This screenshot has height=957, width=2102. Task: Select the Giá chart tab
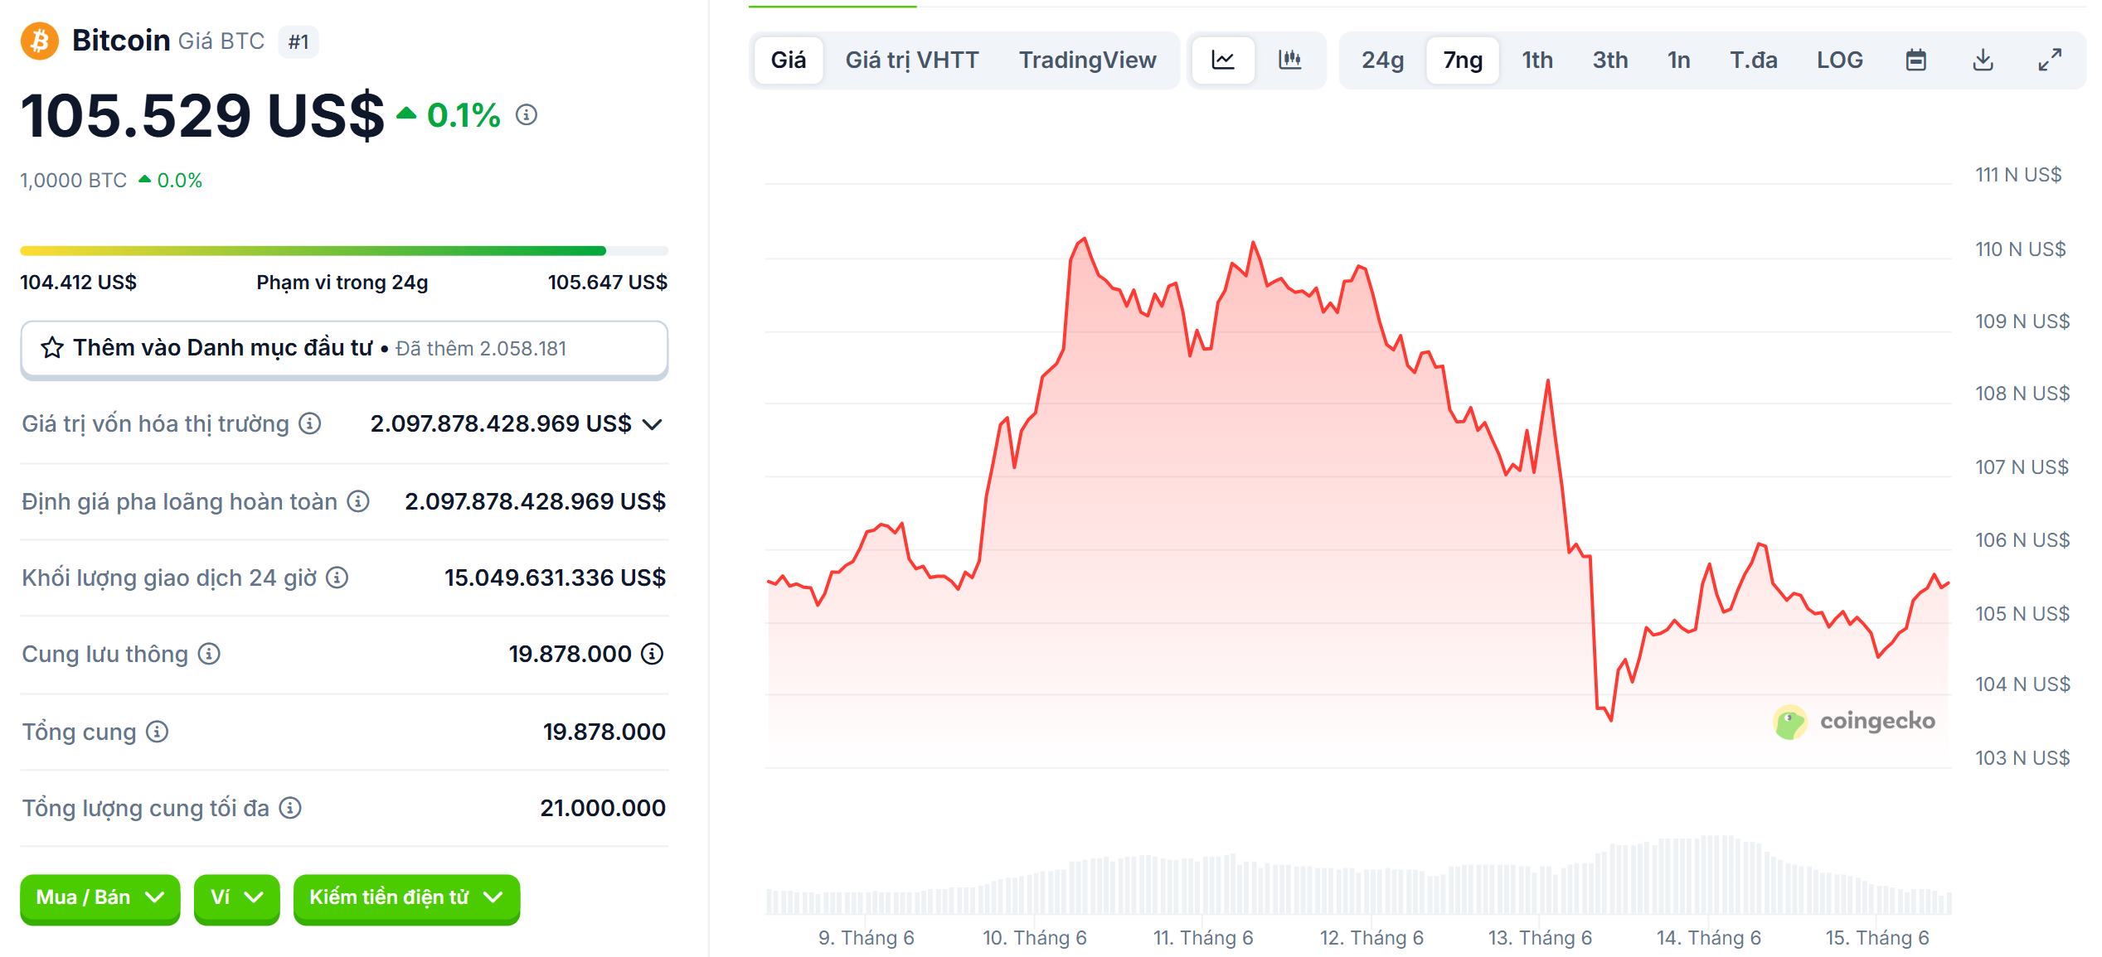789,60
